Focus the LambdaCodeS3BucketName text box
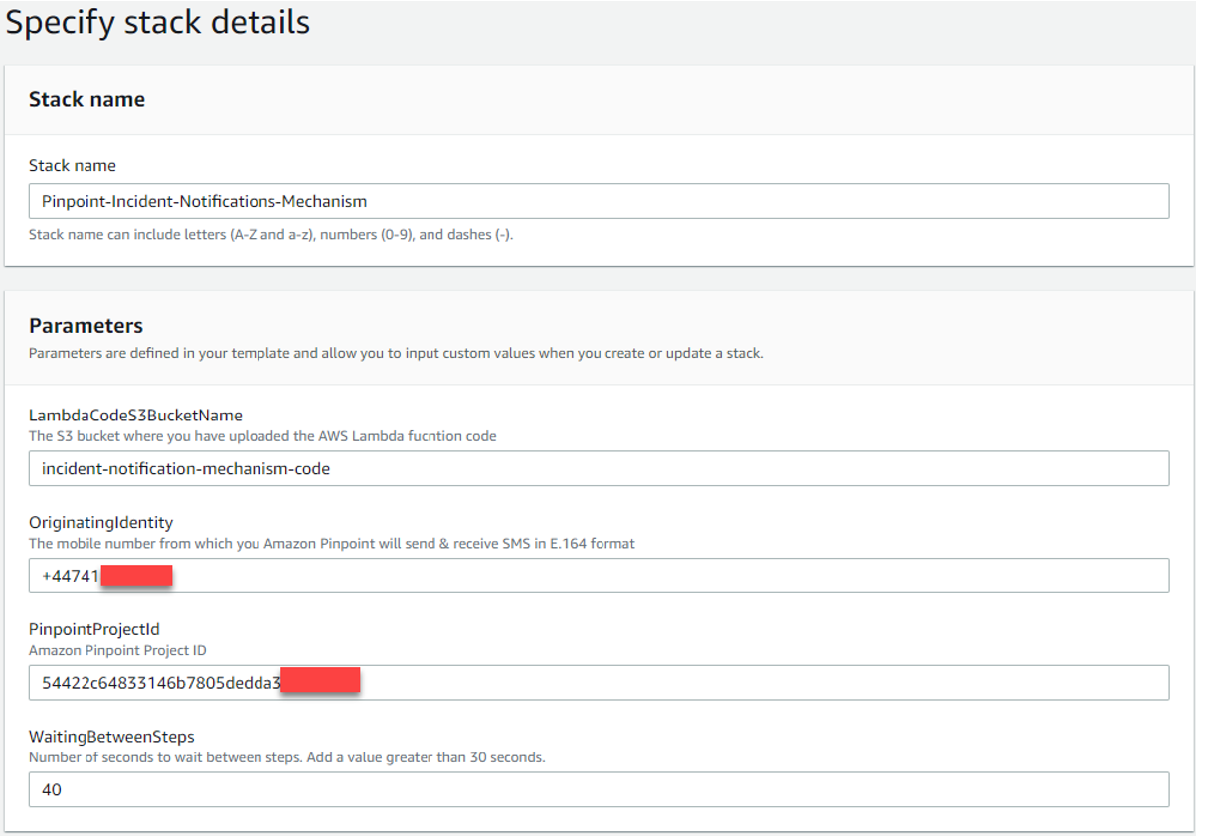This screenshot has width=1205, height=836. pos(599,468)
